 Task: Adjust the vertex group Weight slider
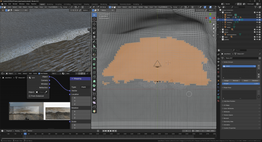click(241, 83)
